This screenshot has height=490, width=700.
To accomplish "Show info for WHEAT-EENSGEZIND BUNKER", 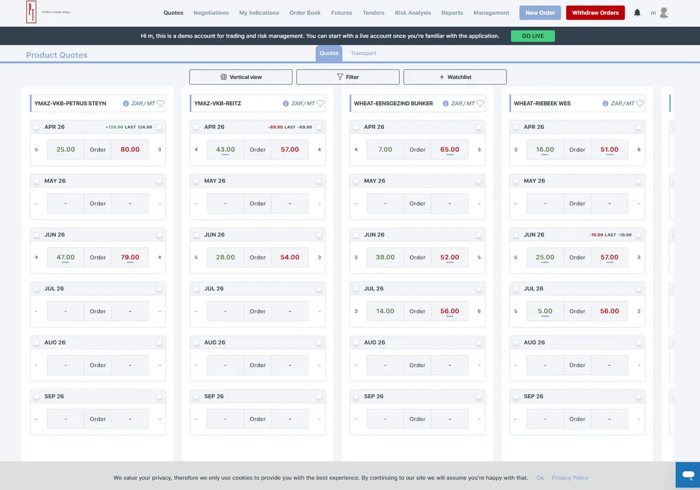I will [446, 103].
